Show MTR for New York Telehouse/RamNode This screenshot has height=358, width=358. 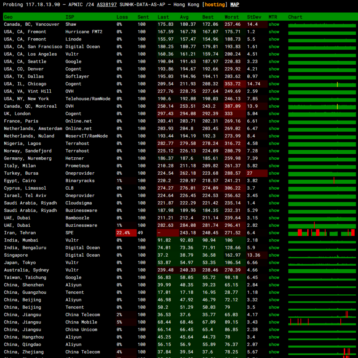[274, 99]
